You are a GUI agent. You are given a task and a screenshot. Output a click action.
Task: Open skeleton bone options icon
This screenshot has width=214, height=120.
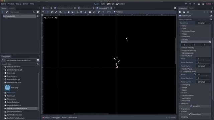tap(99, 12)
